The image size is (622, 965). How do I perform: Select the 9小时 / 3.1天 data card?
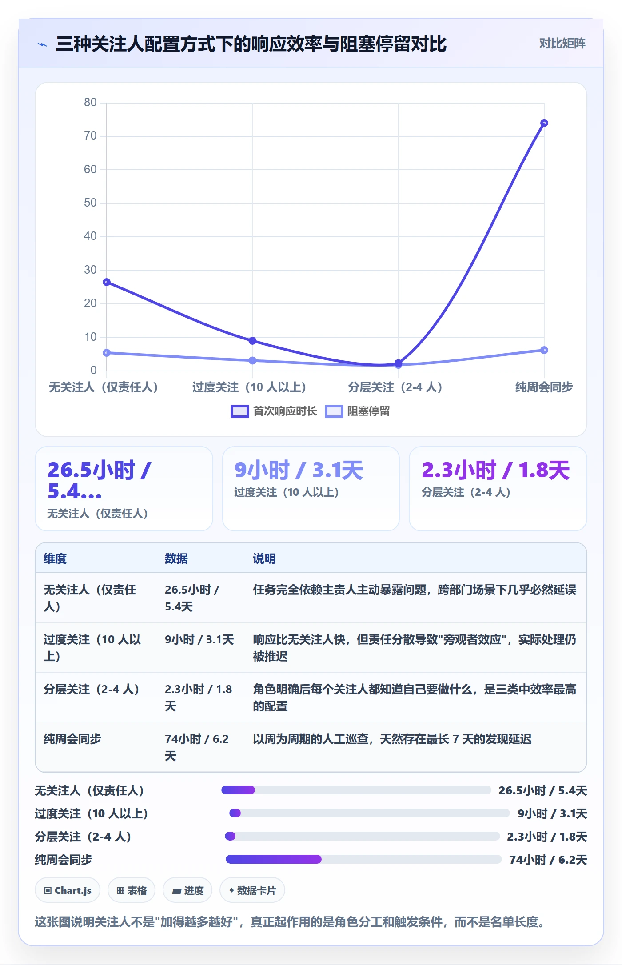pos(311,489)
